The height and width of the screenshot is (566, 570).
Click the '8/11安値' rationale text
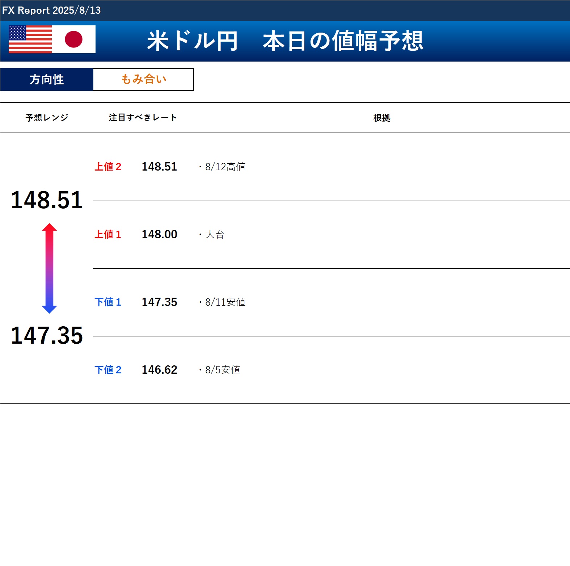[225, 302]
